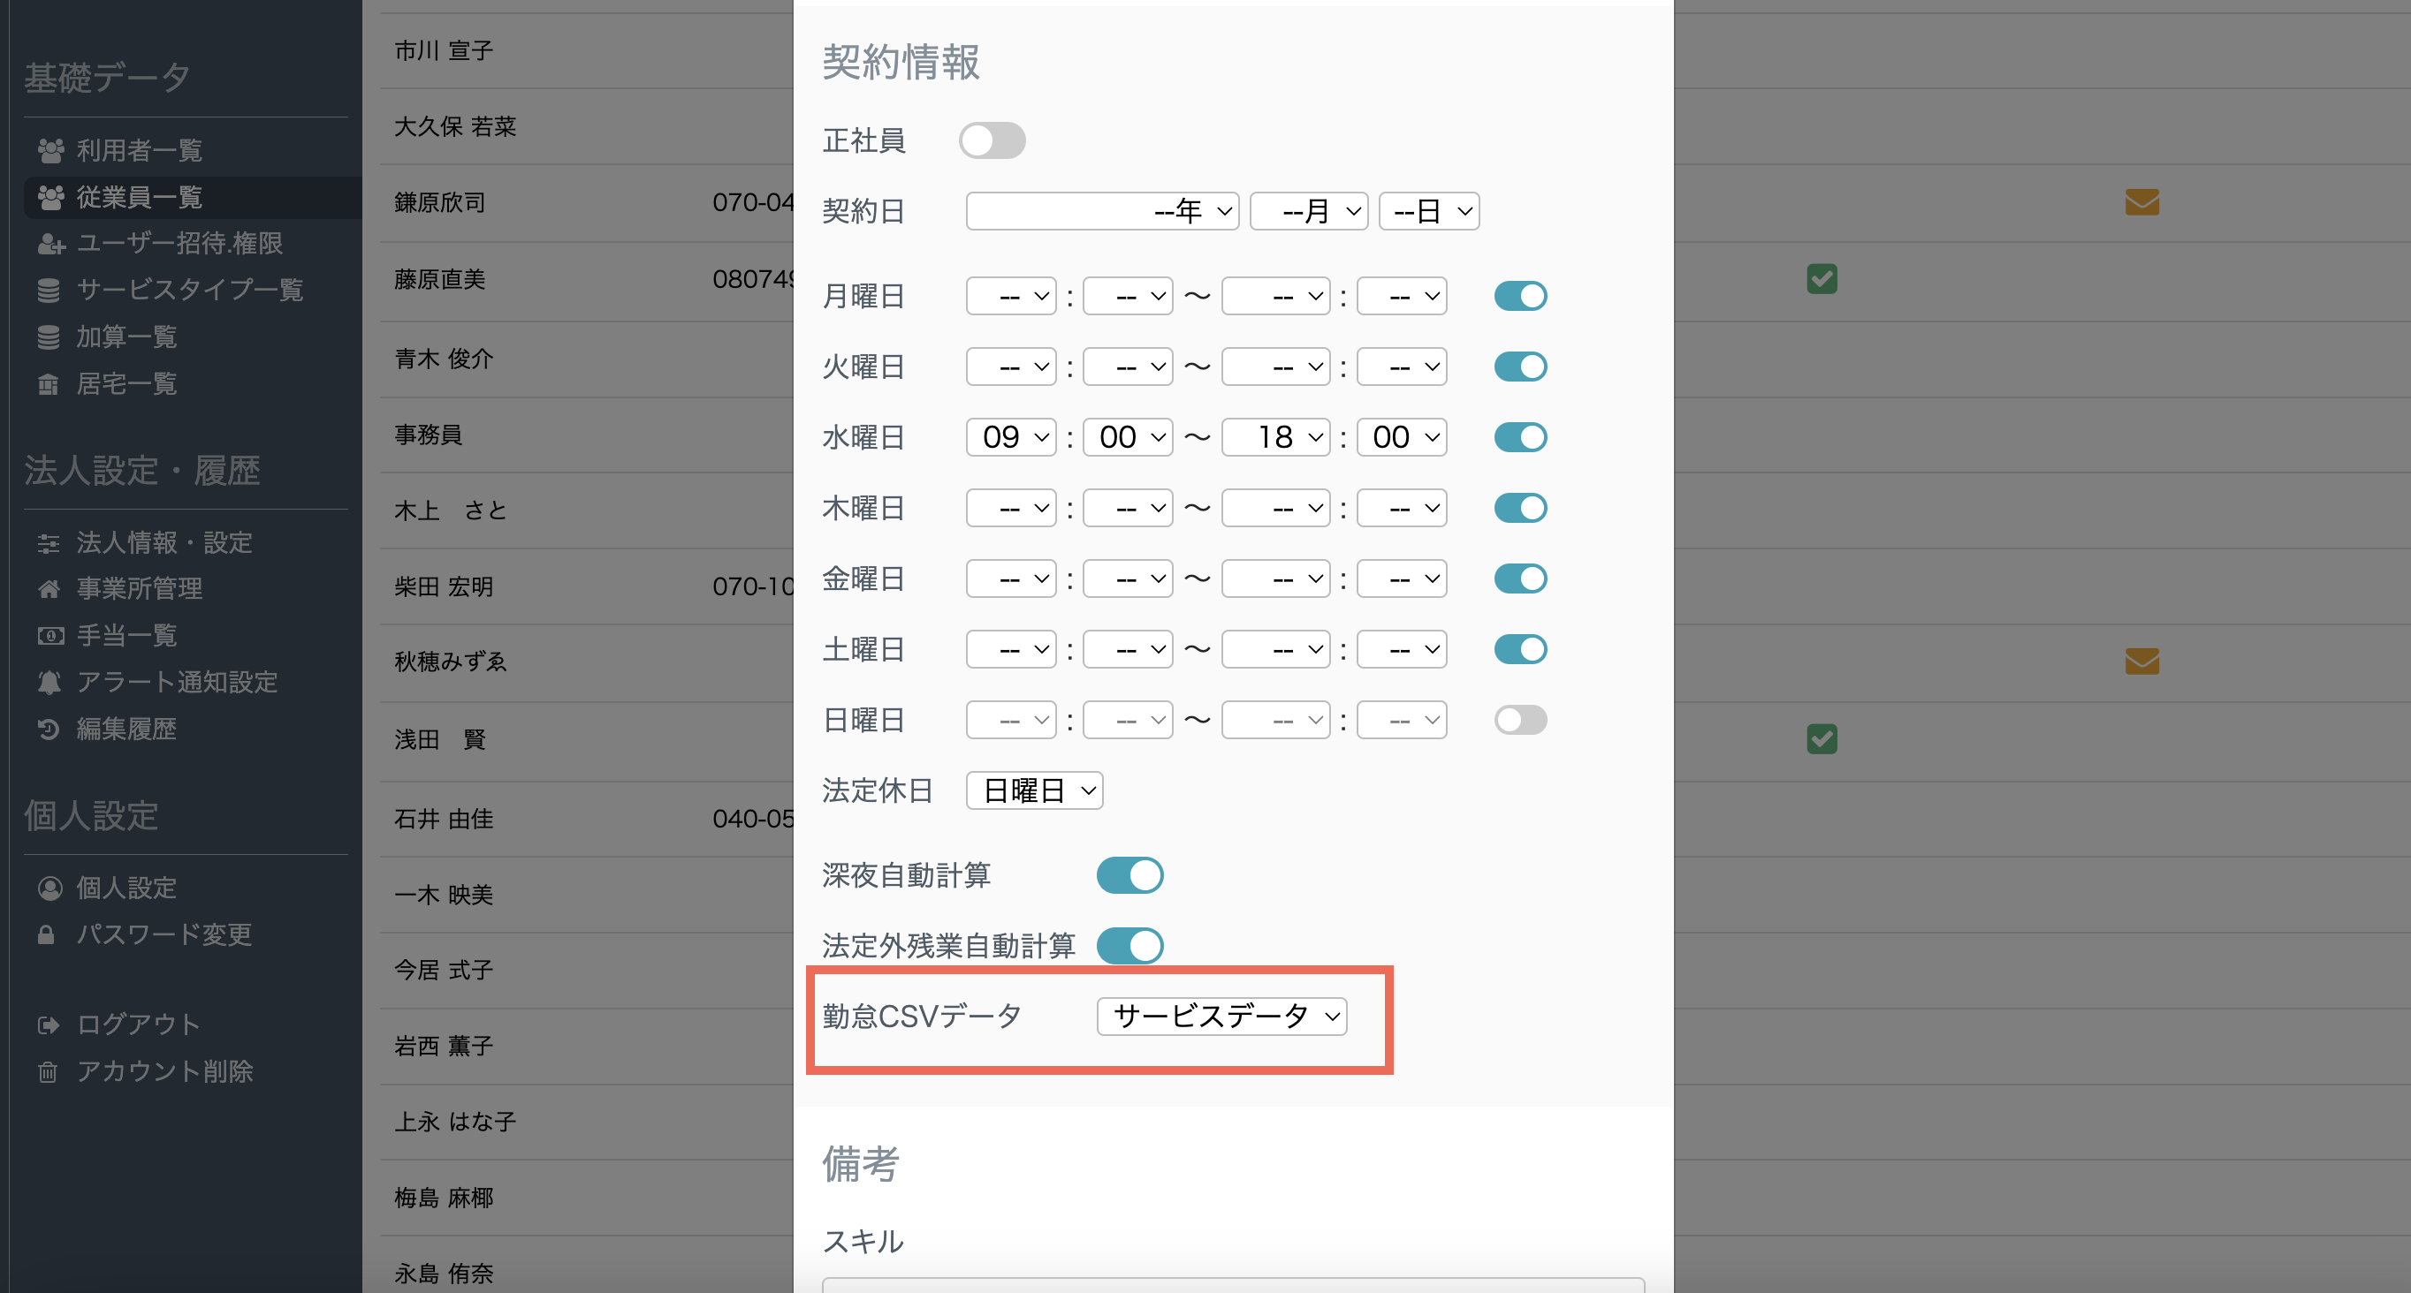
Task: Click the envelope icon in 鎌原欣司's row
Action: coord(2142,202)
